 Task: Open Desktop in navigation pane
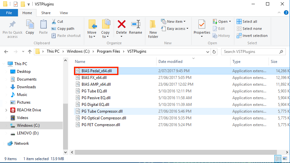click(24, 72)
